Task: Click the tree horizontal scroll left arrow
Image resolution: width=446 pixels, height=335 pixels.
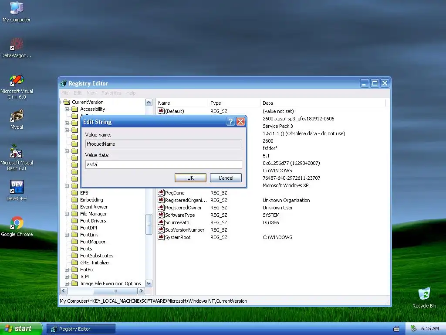Action: (x=64, y=291)
